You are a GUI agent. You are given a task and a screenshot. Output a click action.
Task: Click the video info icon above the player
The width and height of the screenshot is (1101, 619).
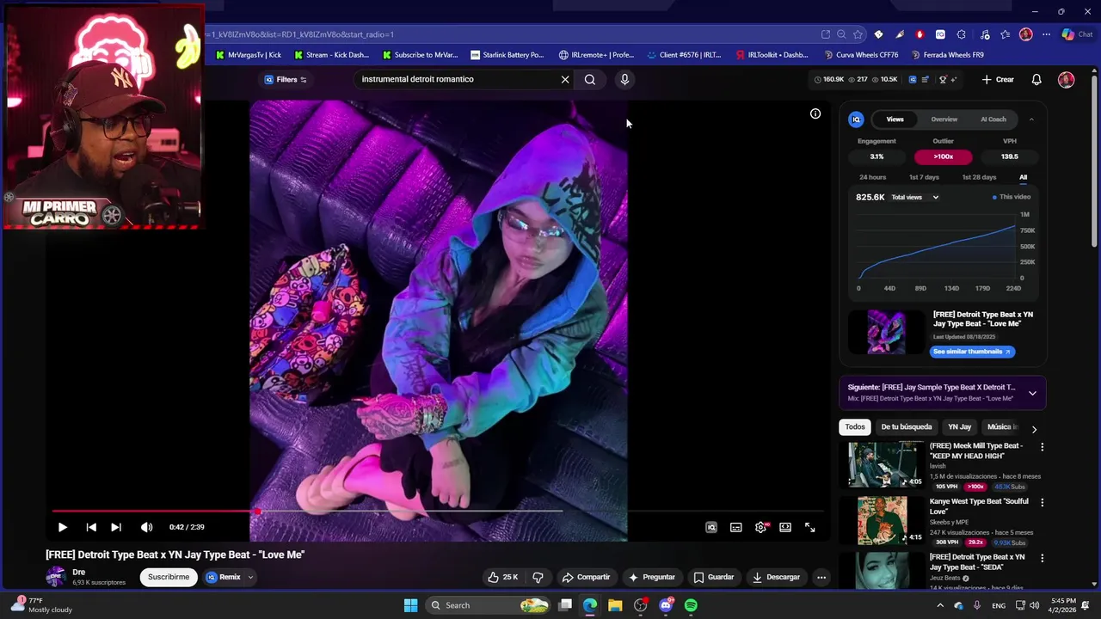click(815, 113)
